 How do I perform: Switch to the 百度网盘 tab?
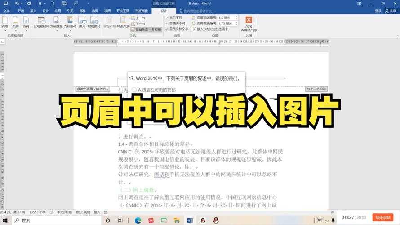142,11
